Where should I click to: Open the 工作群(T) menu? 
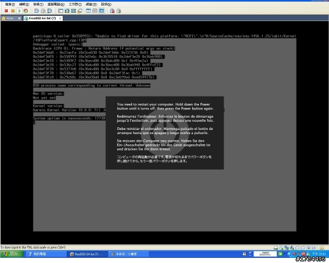click(75, 4)
